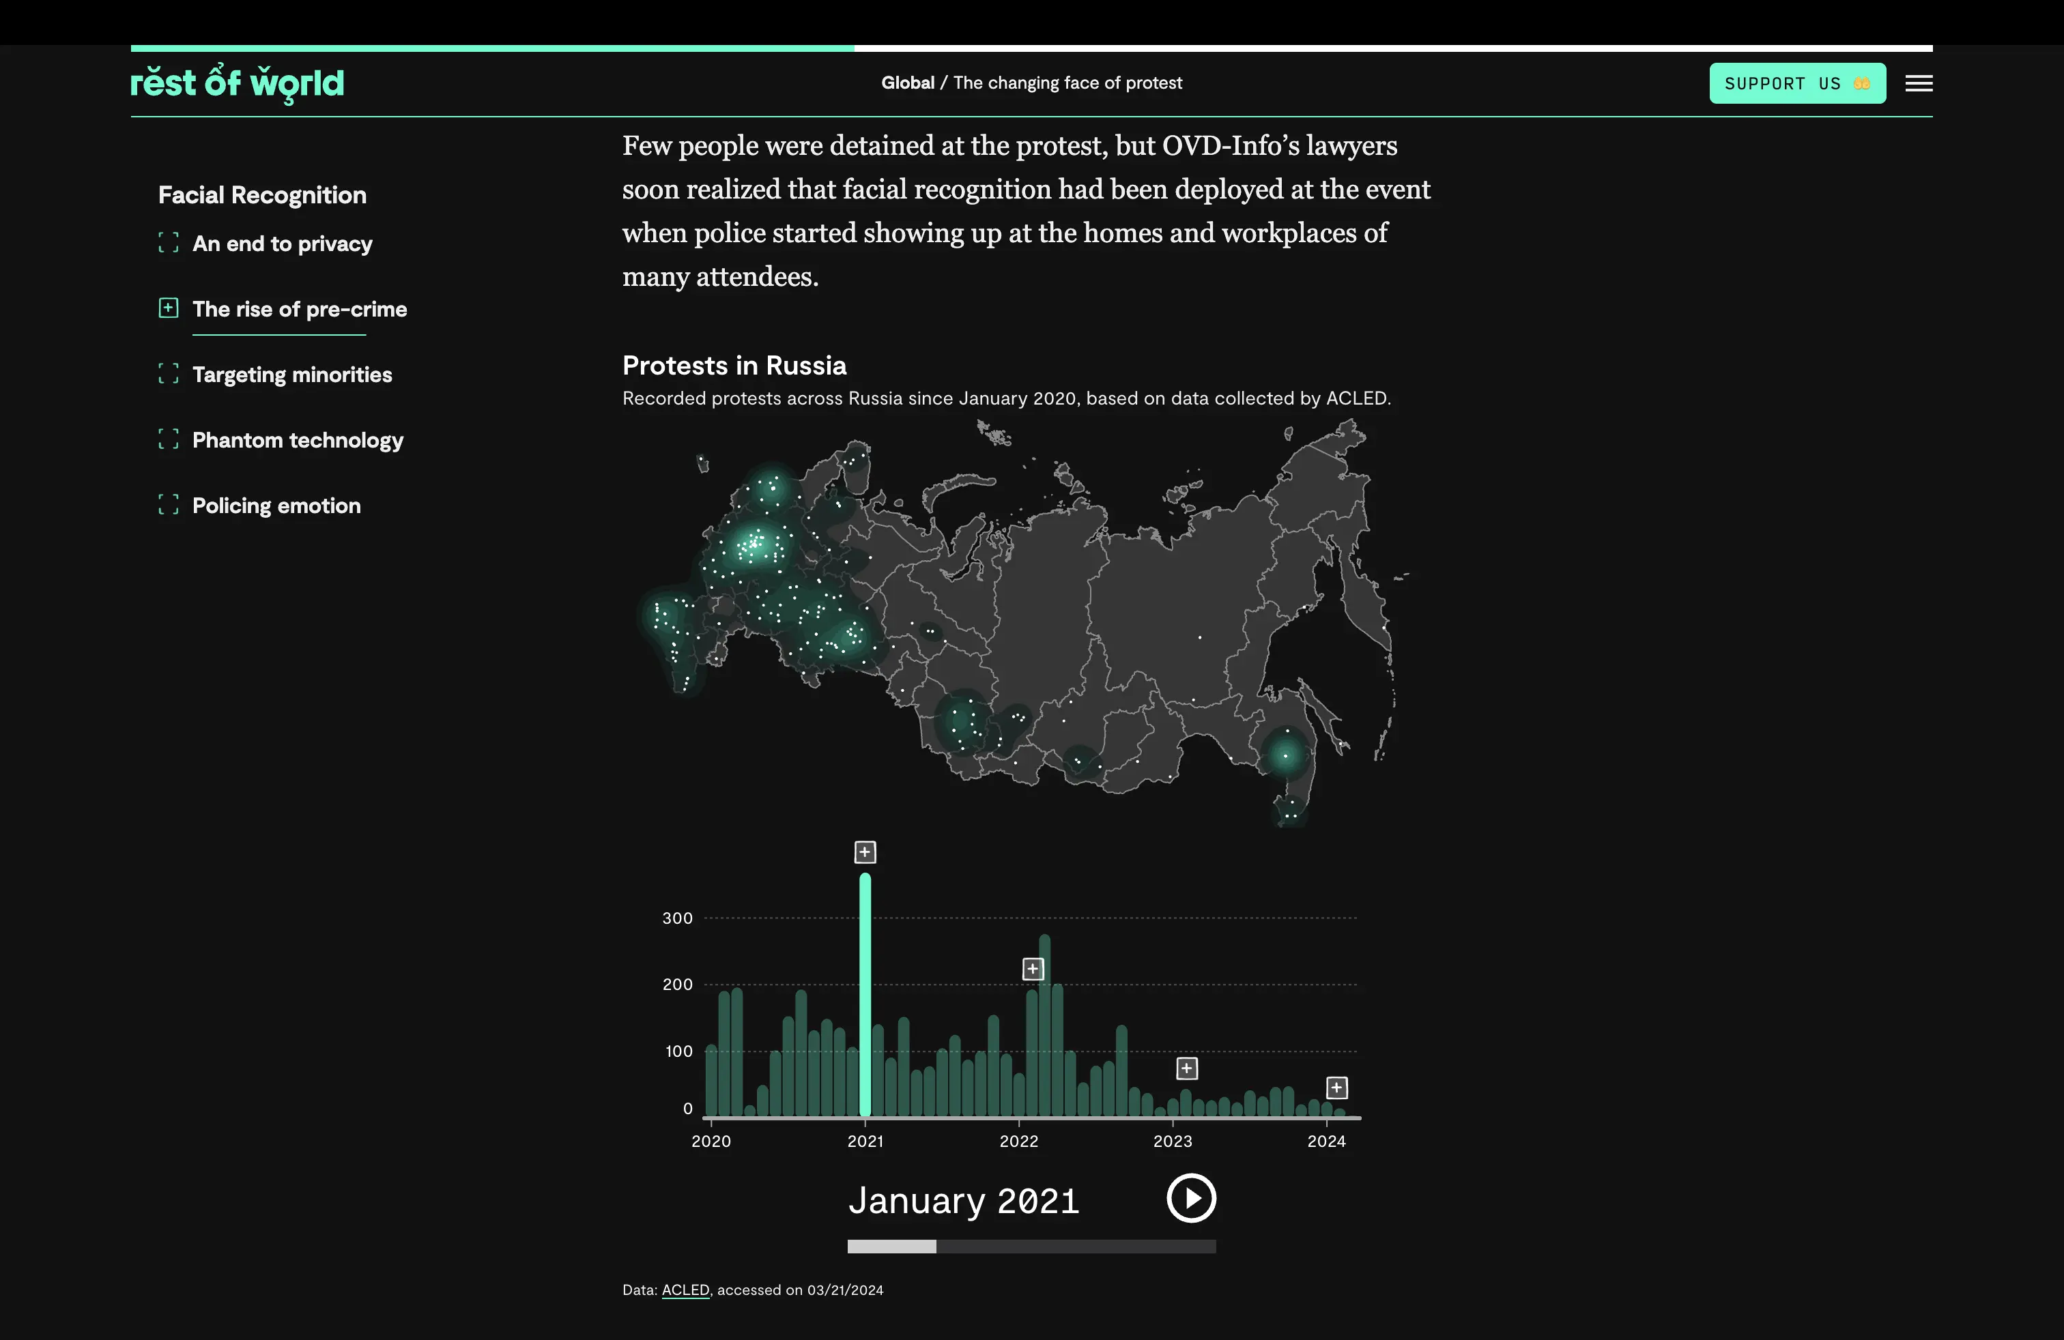The height and width of the screenshot is (1340, 2064).
Task: Open the ACLED data source link
Action: (685, 1290)
